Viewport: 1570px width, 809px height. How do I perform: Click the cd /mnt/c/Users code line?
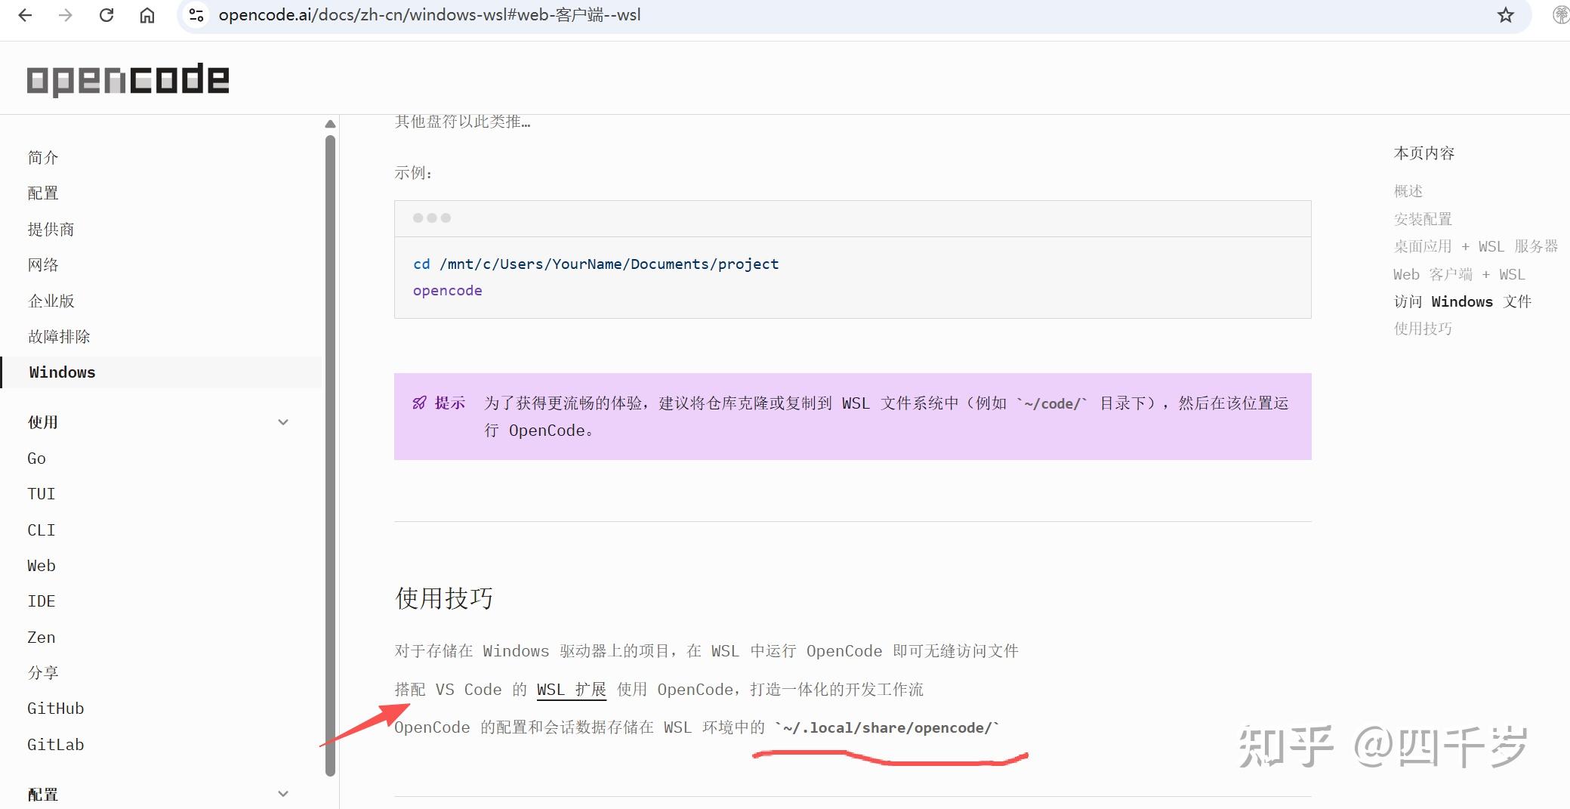tap(596, 264)
